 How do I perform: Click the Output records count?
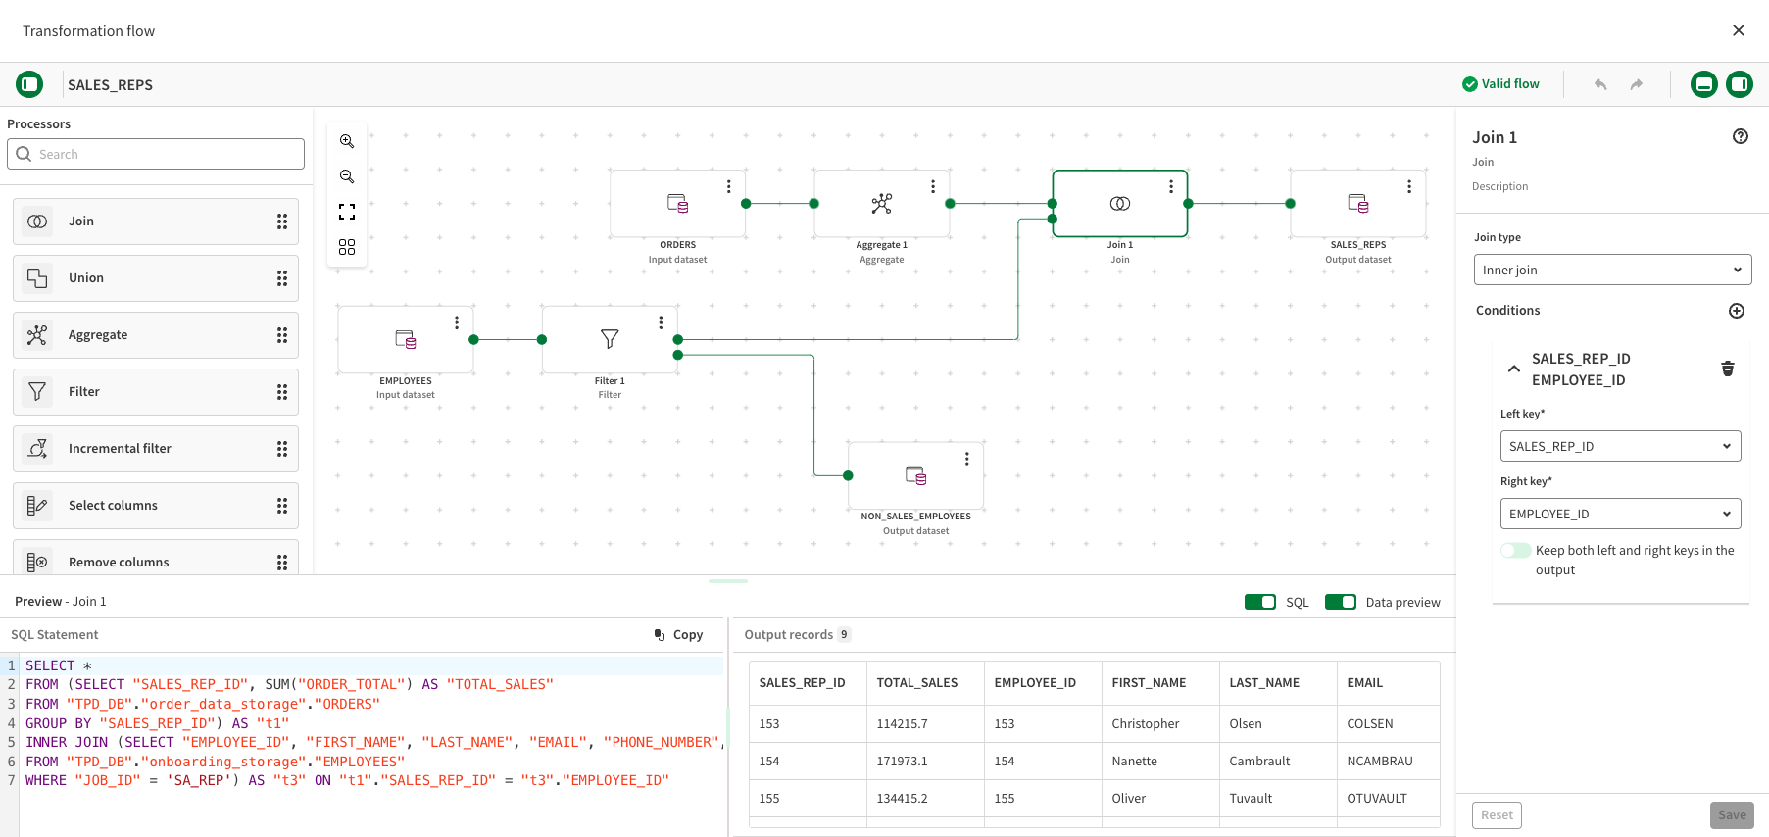[844, 635]
